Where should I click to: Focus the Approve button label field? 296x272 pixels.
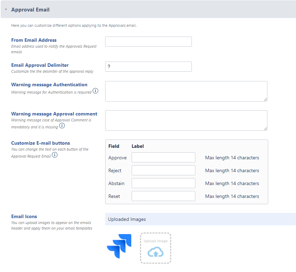point(163,158)
